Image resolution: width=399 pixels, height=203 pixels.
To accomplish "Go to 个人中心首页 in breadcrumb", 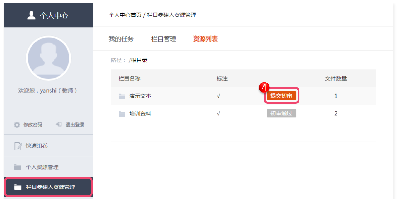I will [x=125, y=15].
